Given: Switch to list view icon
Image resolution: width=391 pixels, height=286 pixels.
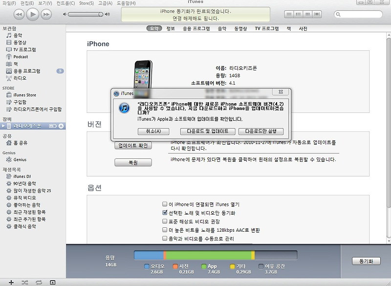Looking at the screenshot, I should point(289,14).
